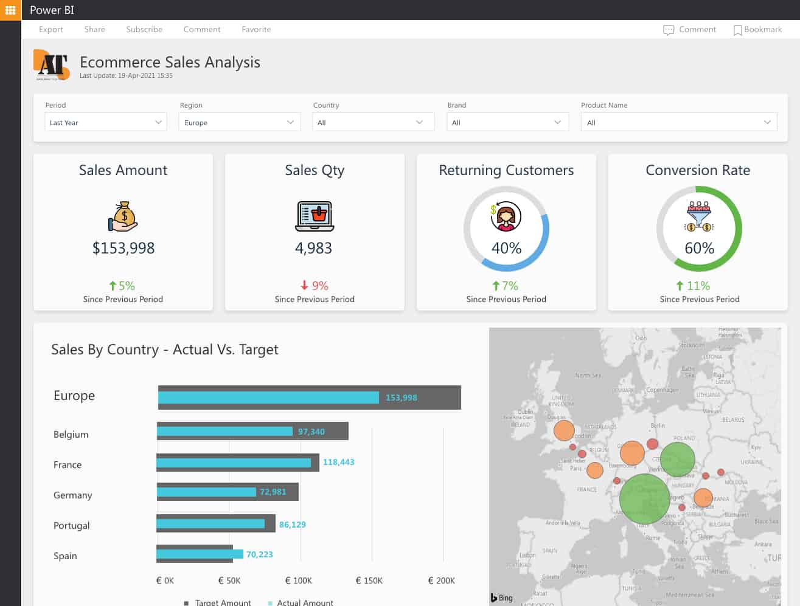Click the laptop shopping basket icon
Image resolution: width=800 pixels, height=606 pixels.
(x=315, y=216)
